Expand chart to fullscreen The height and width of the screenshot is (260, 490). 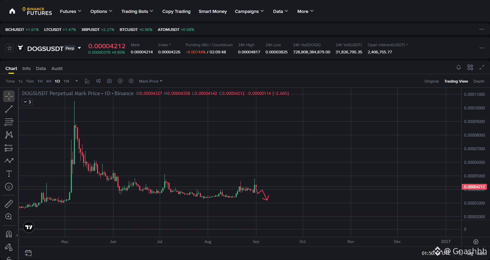click(481, 67)
